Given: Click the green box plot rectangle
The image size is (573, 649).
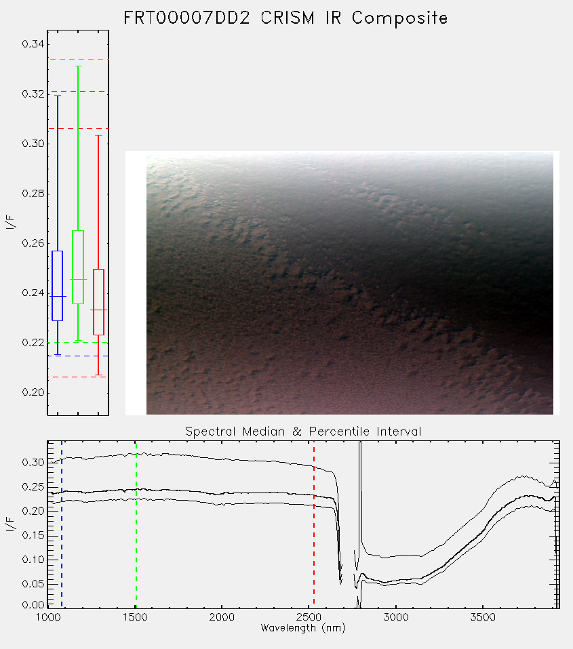Looking at the screenshot, I should [x=78, y=267].
